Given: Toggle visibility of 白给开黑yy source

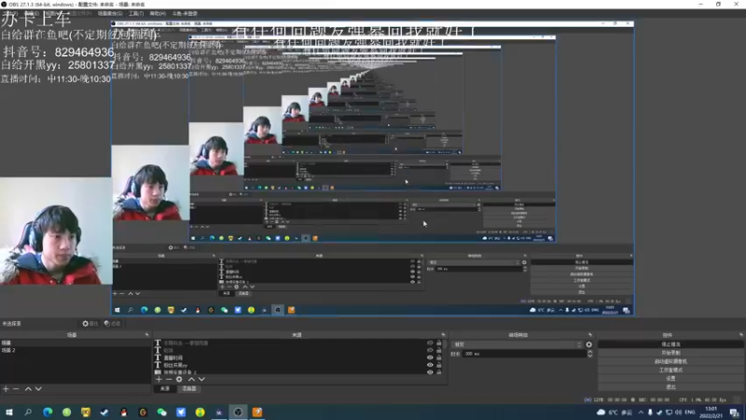Looking at the screenshot, I should [x=430, y=365].
